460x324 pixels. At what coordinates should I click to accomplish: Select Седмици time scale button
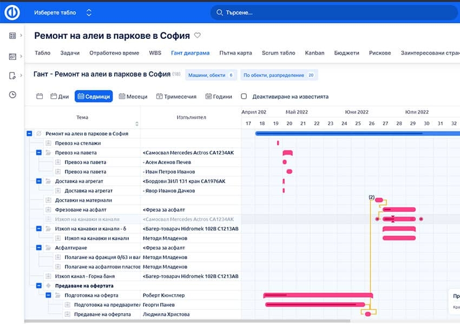94,96
